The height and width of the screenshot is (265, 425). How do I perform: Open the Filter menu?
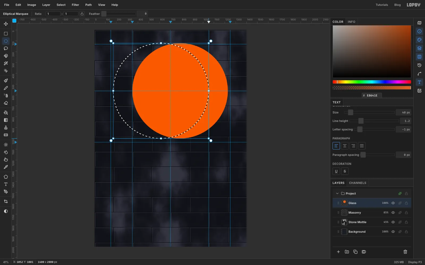click(x=75, y=5)
